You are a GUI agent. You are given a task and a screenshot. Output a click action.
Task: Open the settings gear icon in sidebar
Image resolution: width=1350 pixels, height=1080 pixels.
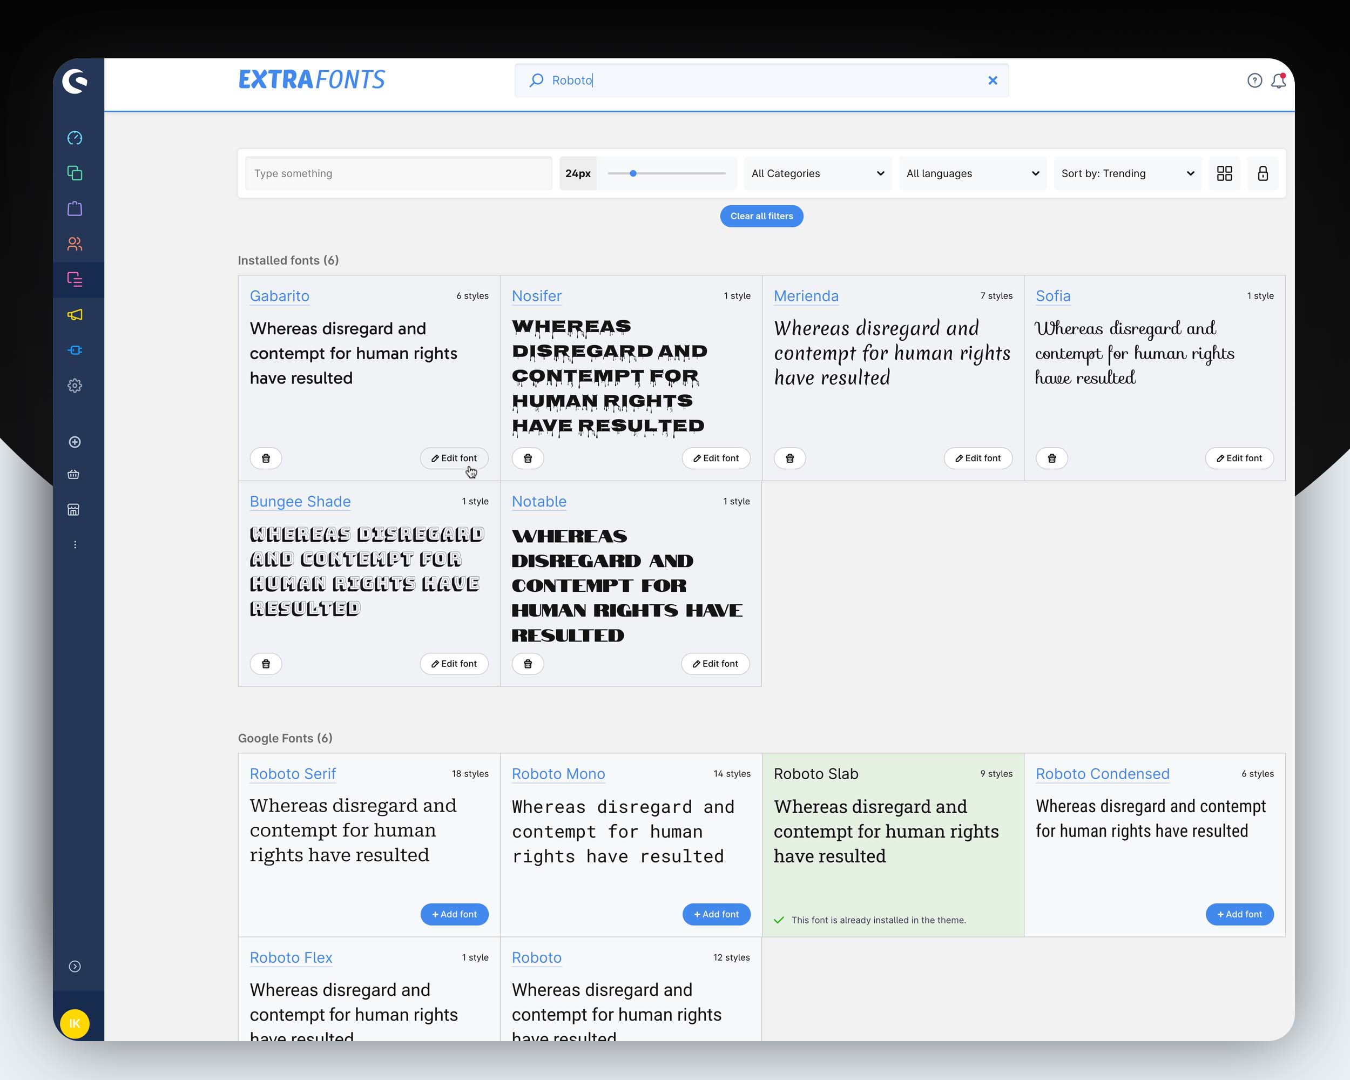pyautogui.click(x=75, y=385)
